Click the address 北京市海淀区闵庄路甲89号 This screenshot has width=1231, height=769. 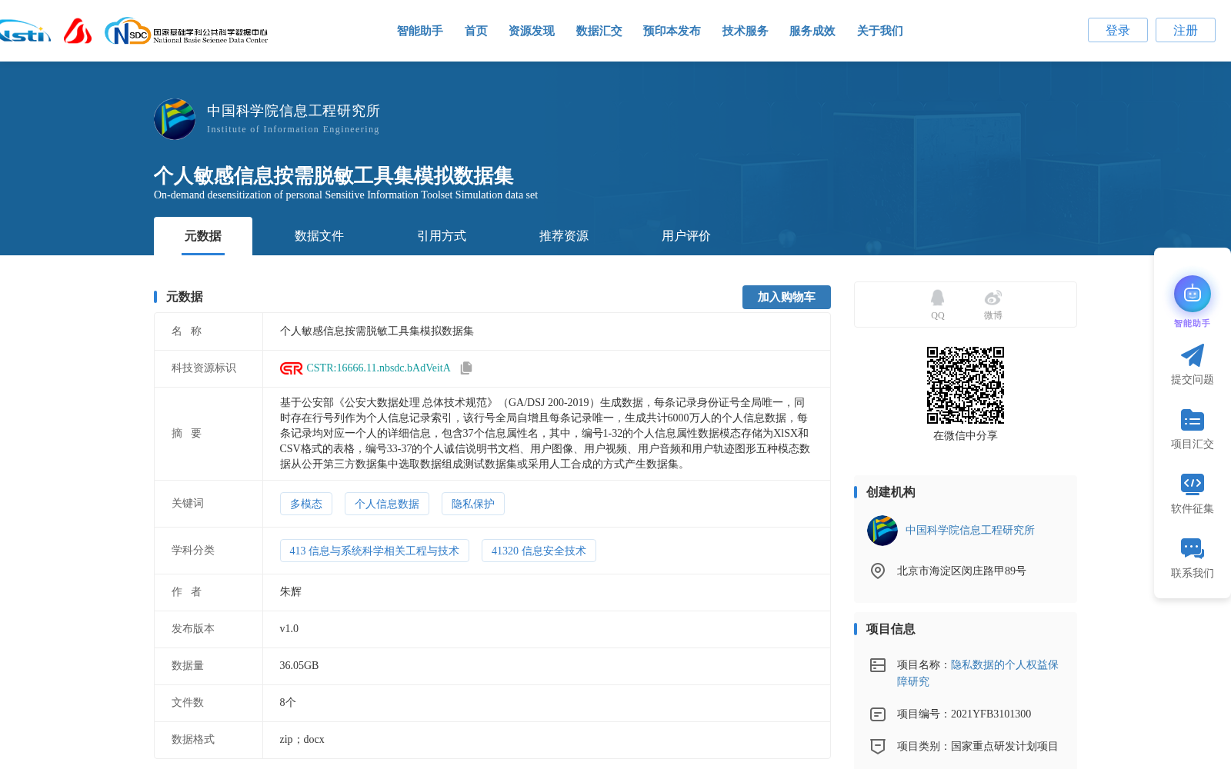(962, 571)
